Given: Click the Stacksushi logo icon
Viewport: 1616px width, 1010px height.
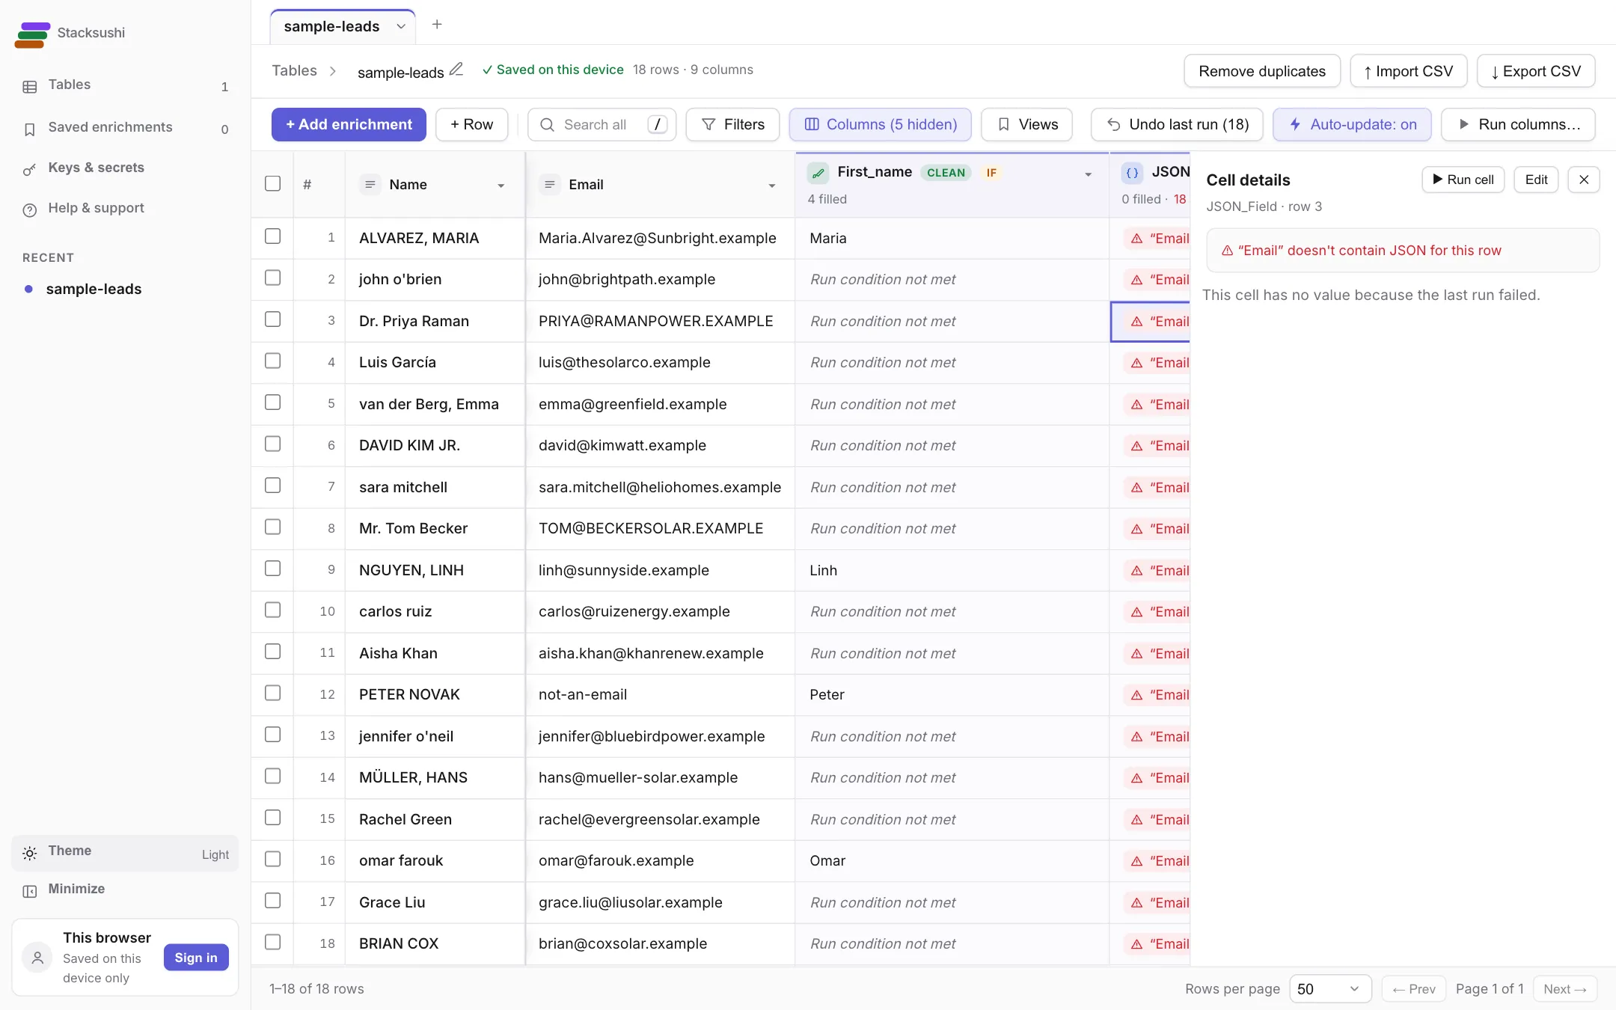Looking at the screenshot, I should [x=32, y=34].
